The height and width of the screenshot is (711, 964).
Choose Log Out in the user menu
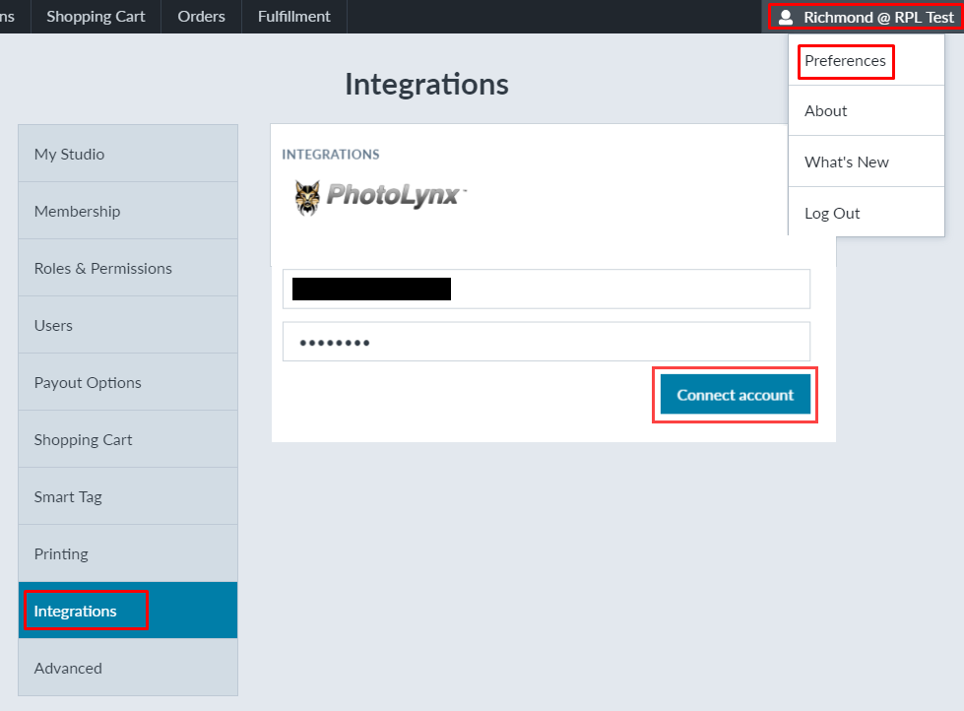[x=832, y=214]
